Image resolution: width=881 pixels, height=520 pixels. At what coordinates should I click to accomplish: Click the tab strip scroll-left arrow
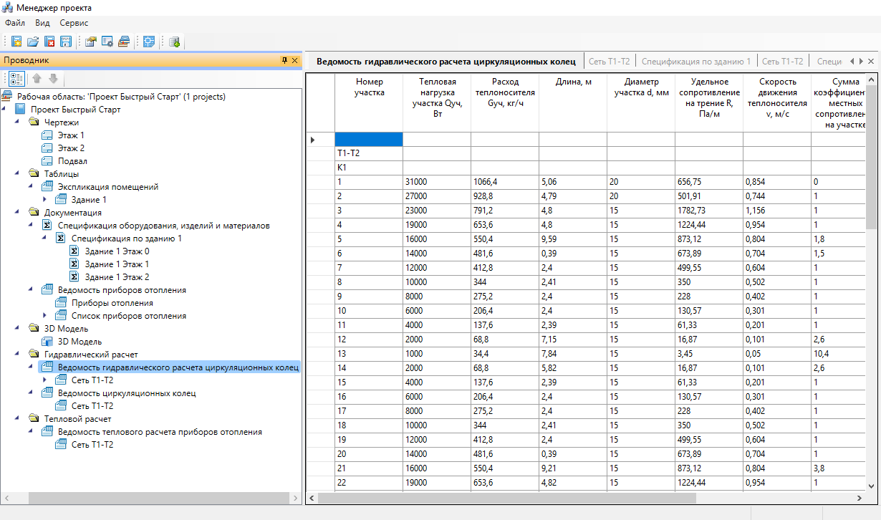pyautogui.click(x=852, y=62)
